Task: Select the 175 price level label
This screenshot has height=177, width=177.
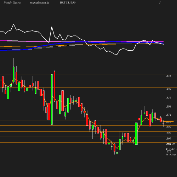Action: (x=169, y=152)
